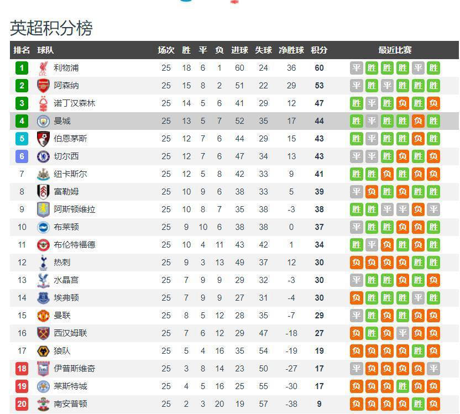This screenshot has width=460, height=414.
Task: Click the Newcastle (纽卡斯尔) crest icon
Action: (x=43, y=174)
